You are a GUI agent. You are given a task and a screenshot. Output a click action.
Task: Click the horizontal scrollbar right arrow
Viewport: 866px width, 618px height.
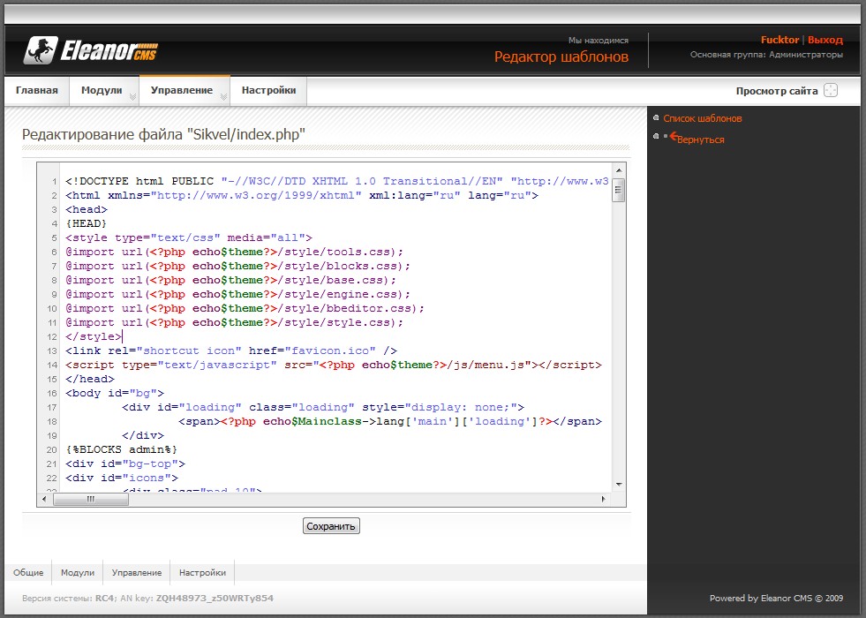tap(603, 499)
